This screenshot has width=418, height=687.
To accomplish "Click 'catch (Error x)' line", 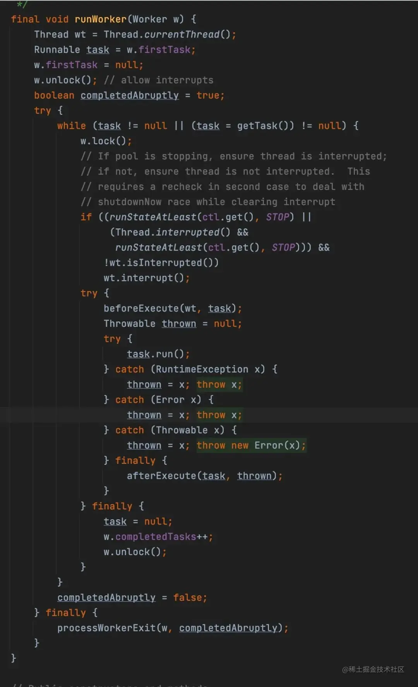I will click(x=159, y=400).
